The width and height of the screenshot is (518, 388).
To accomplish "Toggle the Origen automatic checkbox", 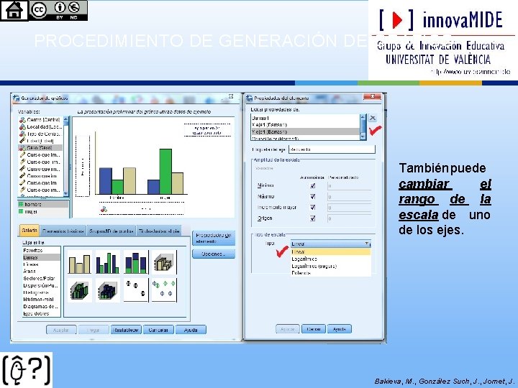I will [312, 218].
